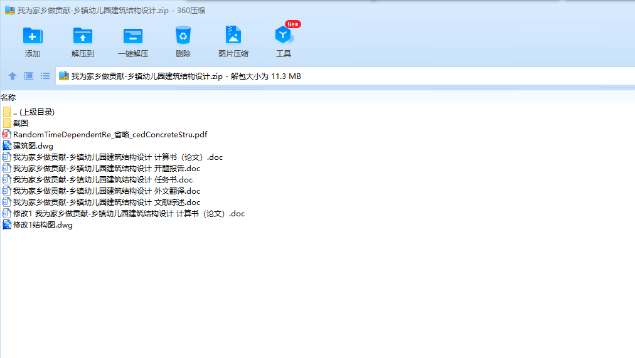Select the 开题报告.doc file name
This screenshot has height=358, width=635.
(107, 169)
